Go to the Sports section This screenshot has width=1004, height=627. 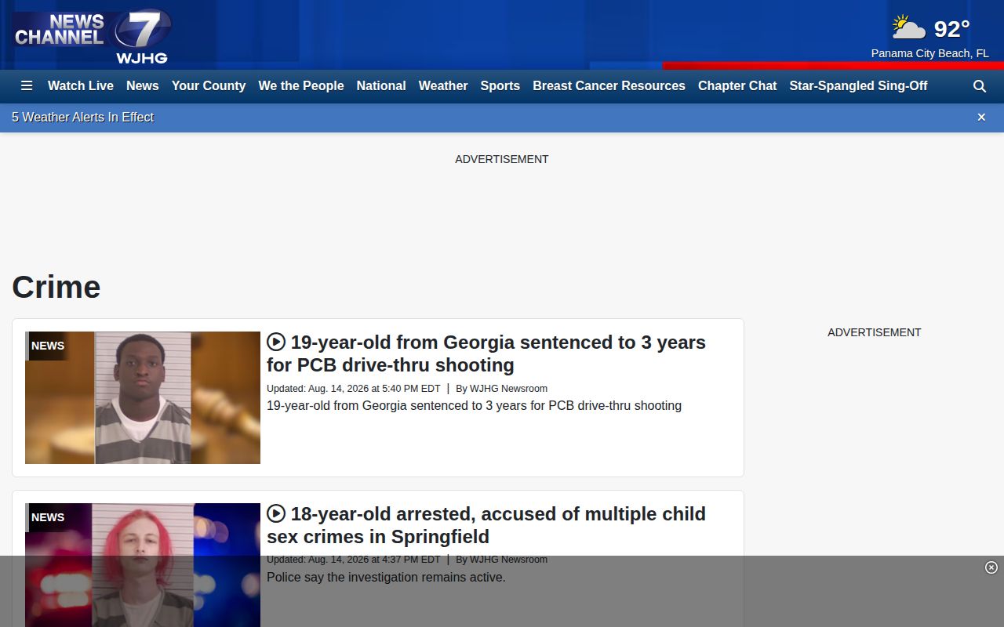tap(500, 86)
